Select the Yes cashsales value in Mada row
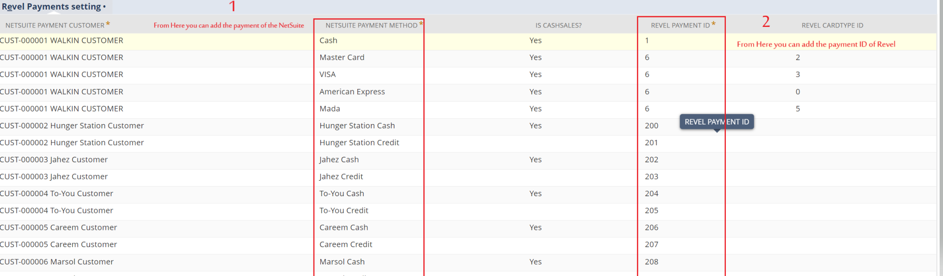Viewport: 943px width, 276px height. point(536,109)
